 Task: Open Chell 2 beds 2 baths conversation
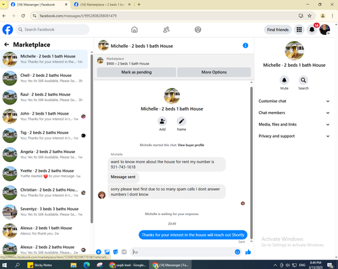pyautogui.click(x=44, y=78)
